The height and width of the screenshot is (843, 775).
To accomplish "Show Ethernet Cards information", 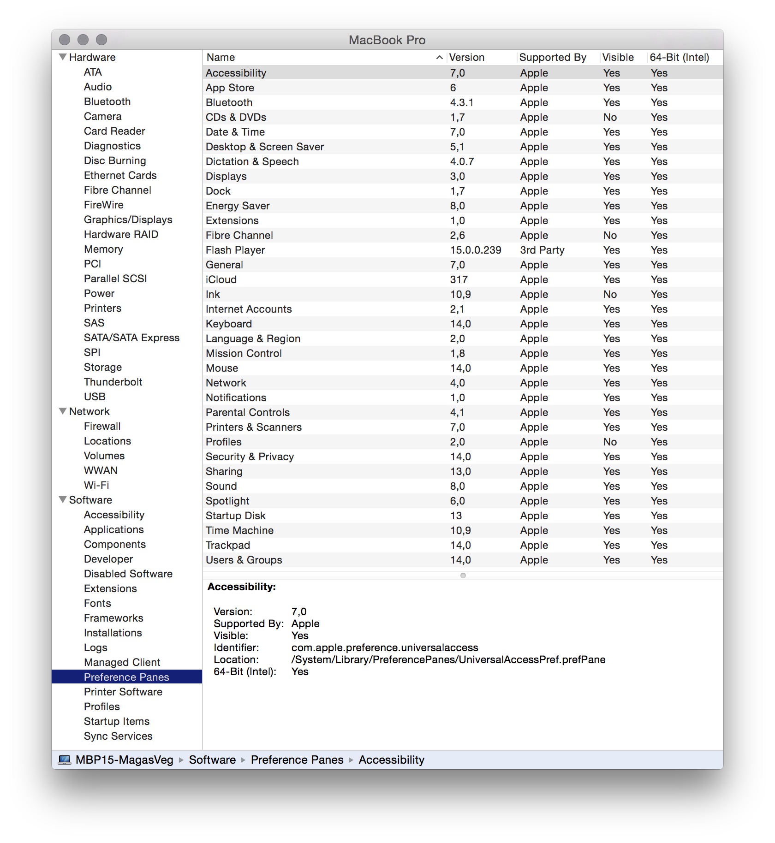I will pyautogui.click(x=120, y=175).
